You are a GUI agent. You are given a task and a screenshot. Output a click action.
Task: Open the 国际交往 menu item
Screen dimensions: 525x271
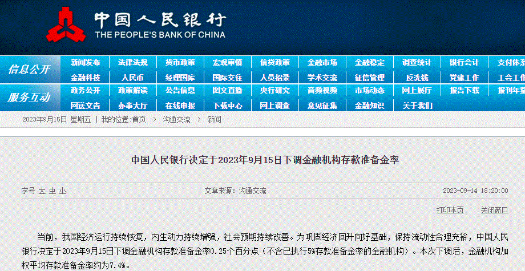227,78
